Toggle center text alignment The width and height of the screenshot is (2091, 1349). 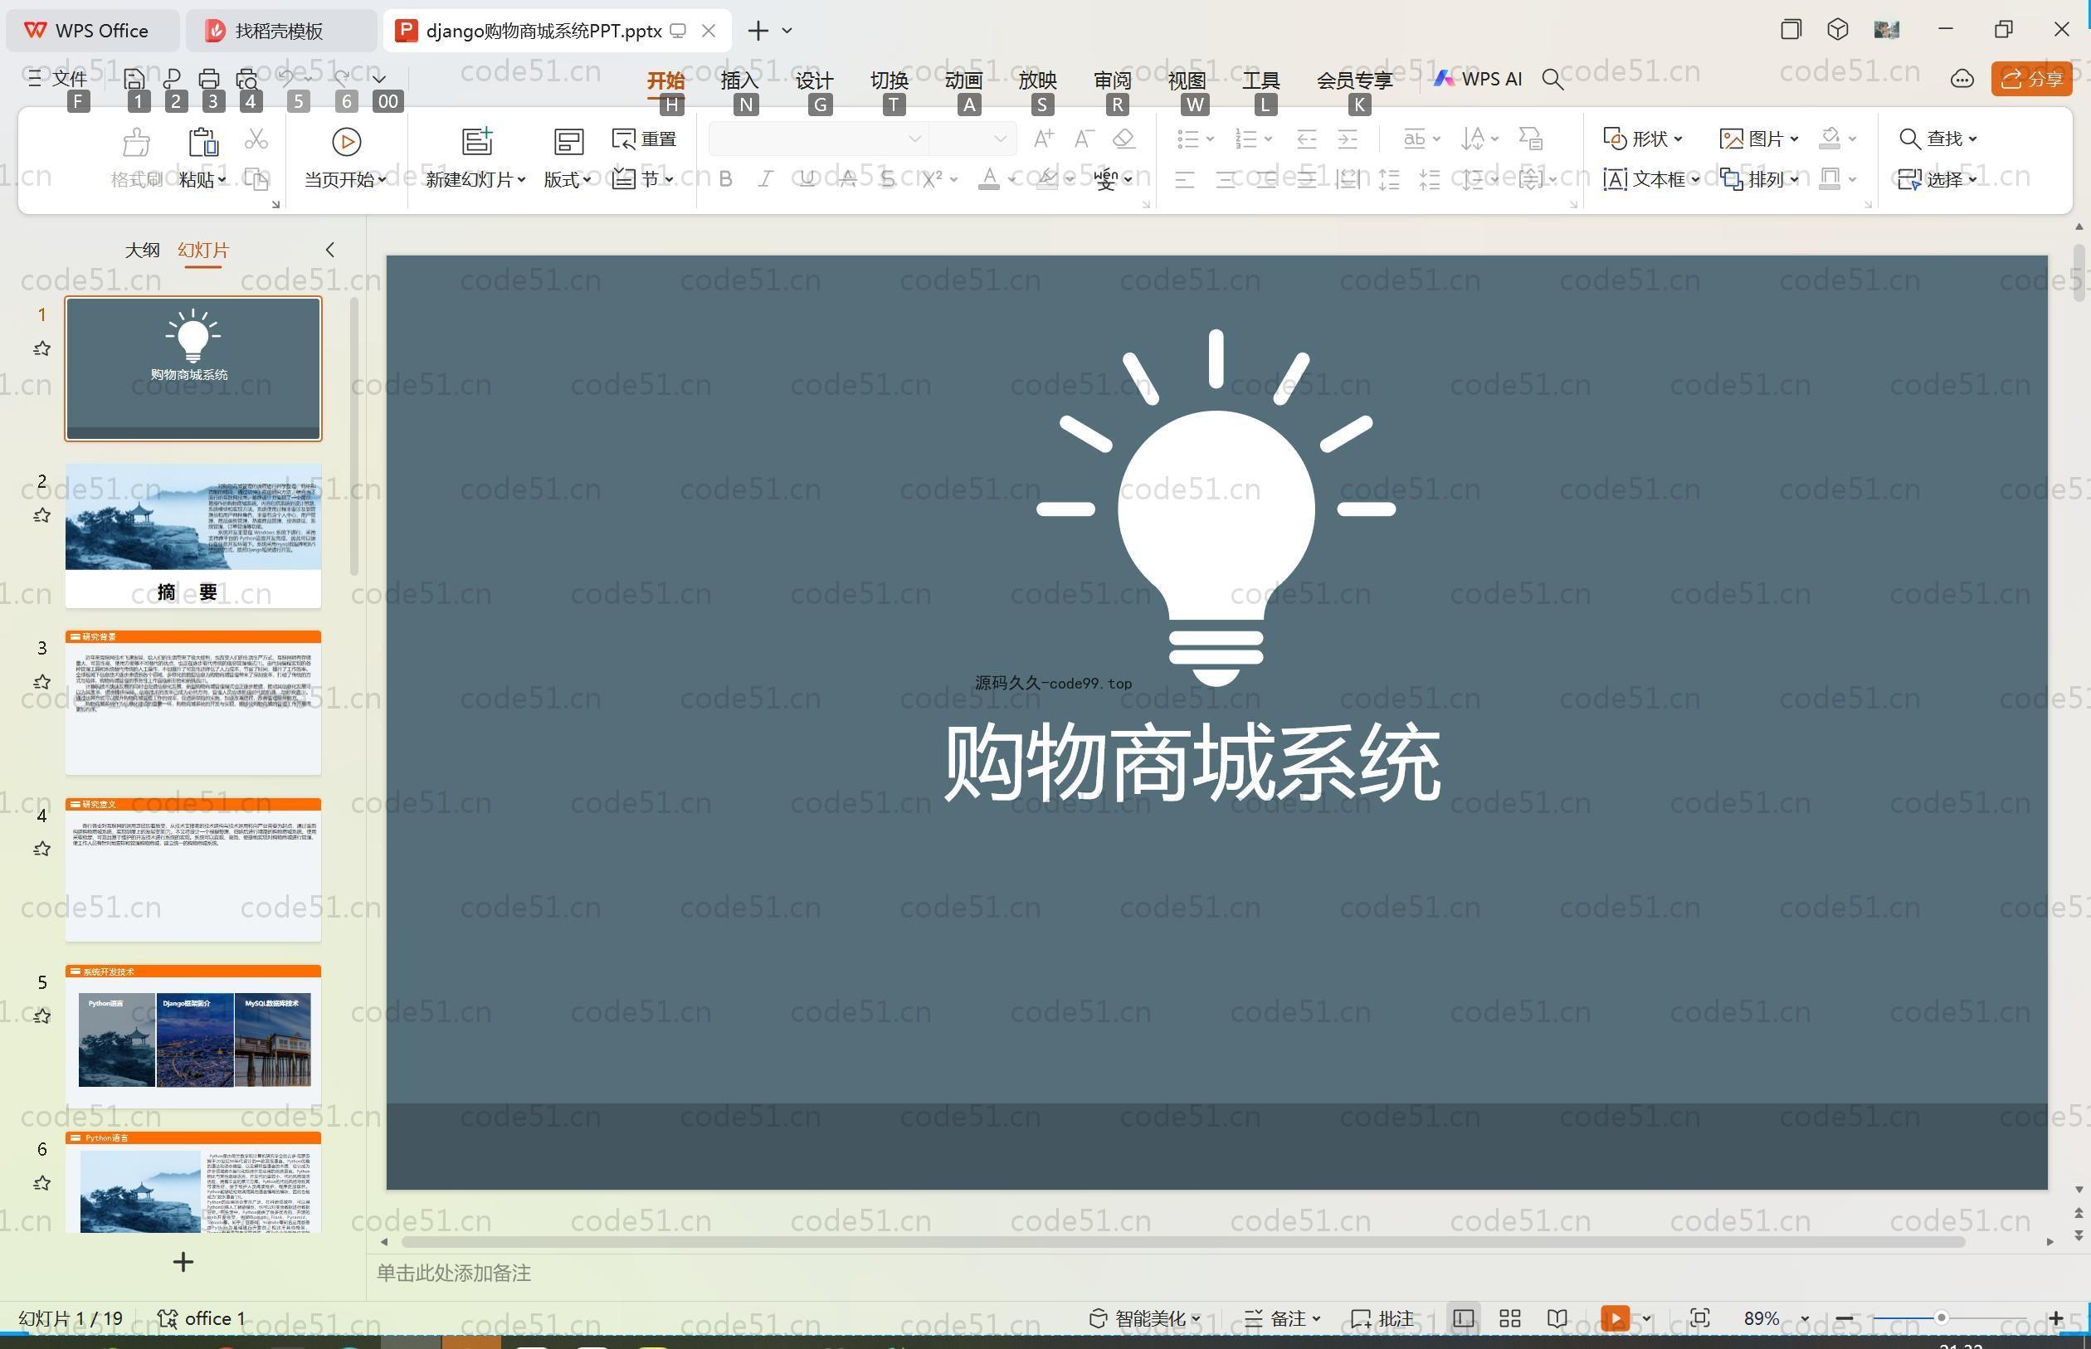(x=1226, y=179)
